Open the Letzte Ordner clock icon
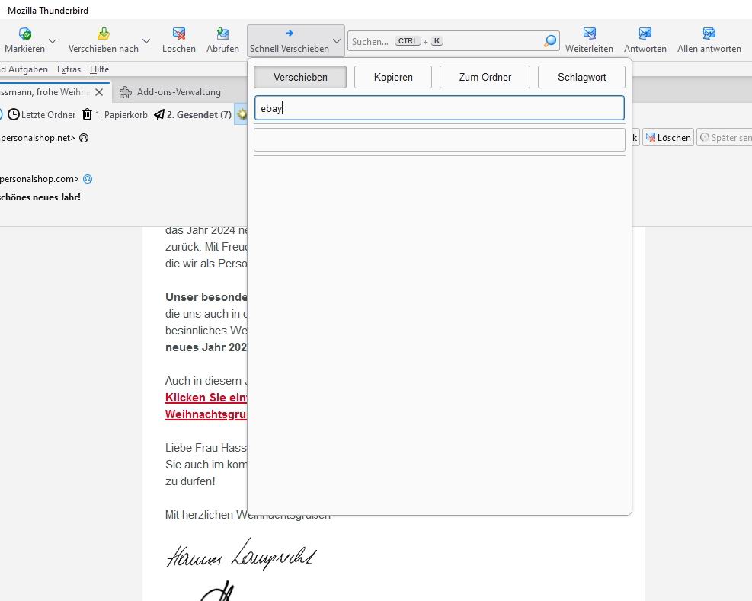Screen dimensions: 752x601 (14, 114)
